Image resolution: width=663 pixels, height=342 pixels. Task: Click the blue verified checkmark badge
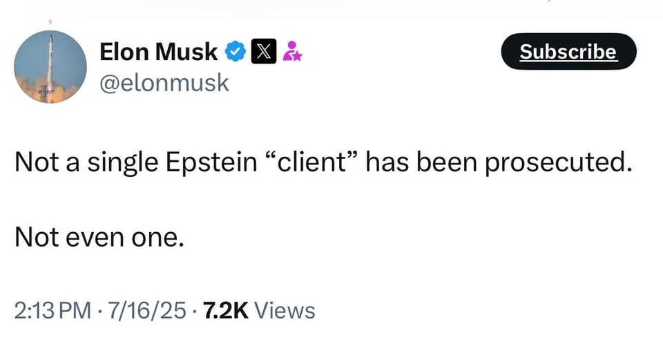pos(236,50)
